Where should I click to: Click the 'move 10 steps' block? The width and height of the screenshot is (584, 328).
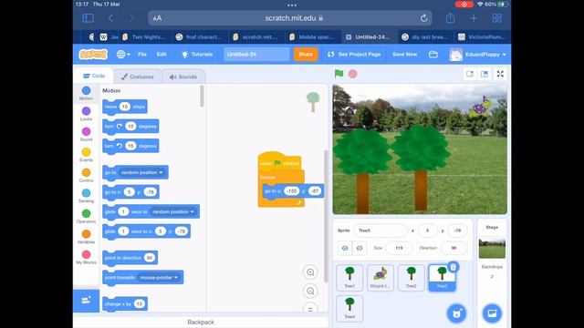coord(125,107)
